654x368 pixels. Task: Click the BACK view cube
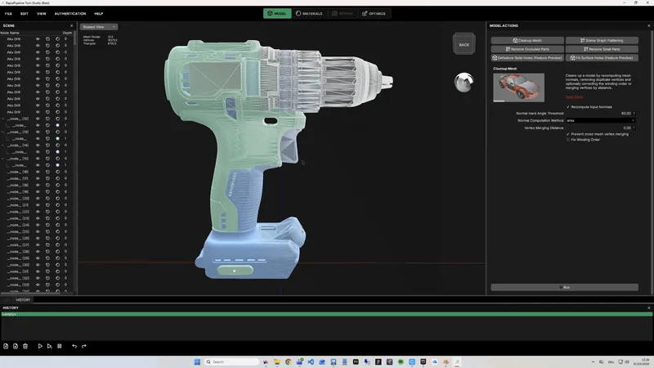[x=464, y=44]
